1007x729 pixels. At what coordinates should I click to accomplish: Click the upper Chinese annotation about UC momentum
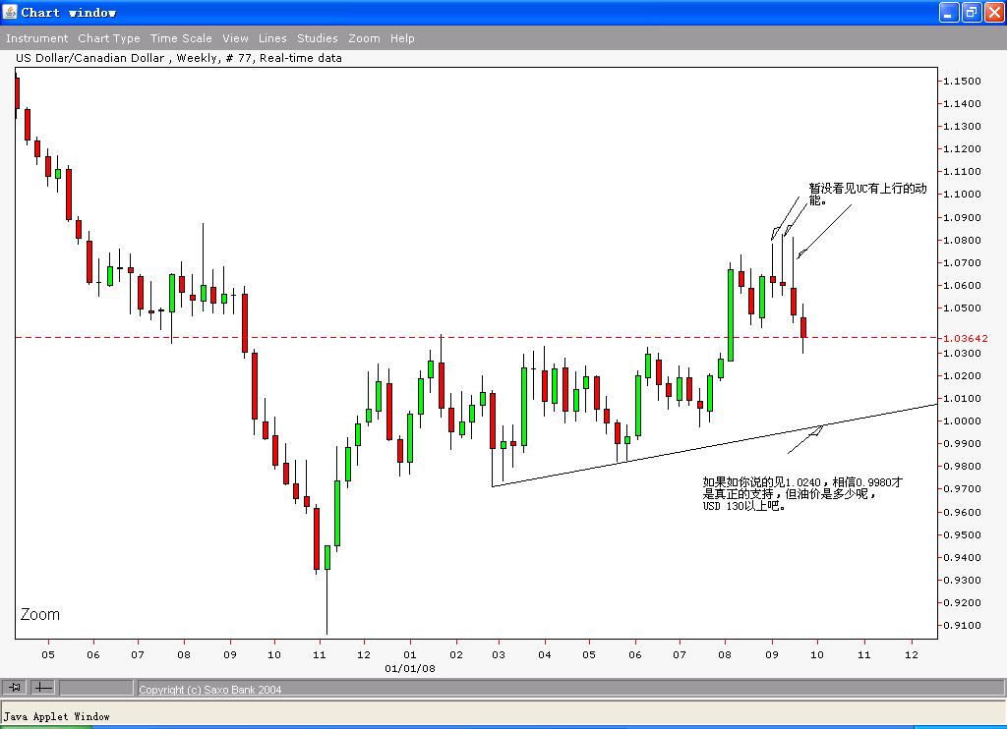pos(867,194)
